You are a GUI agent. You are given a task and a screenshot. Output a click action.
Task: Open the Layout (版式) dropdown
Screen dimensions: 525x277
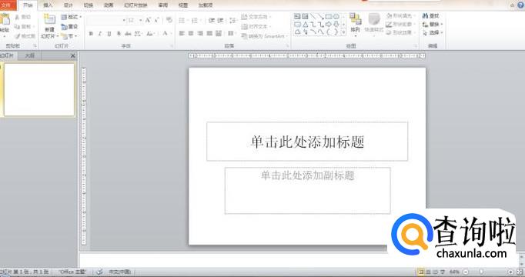click(71, 17)
